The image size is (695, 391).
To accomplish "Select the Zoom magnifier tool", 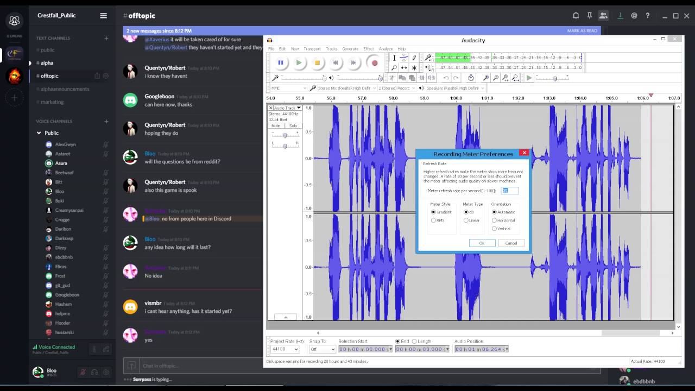I will pos(394,68).
